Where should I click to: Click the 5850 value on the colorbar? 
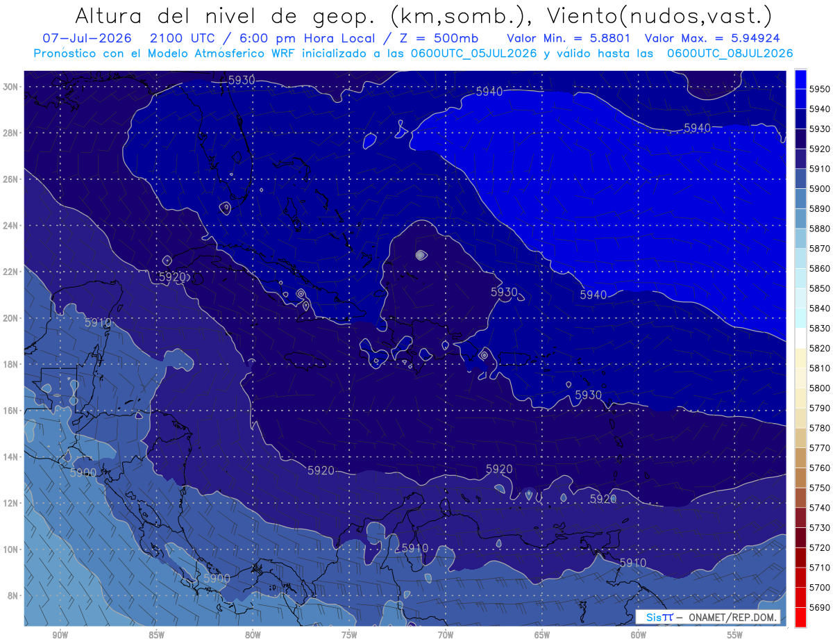point(820,288)
